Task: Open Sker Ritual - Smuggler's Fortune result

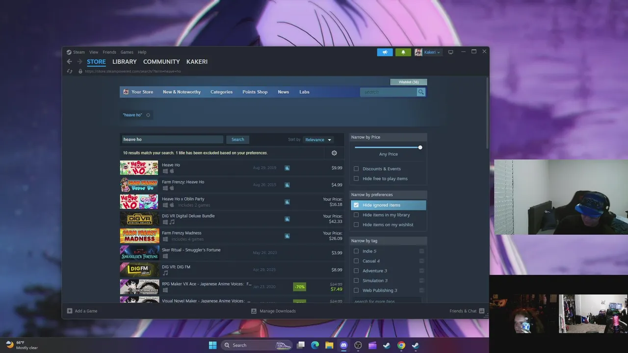Action: click(232, 253)
